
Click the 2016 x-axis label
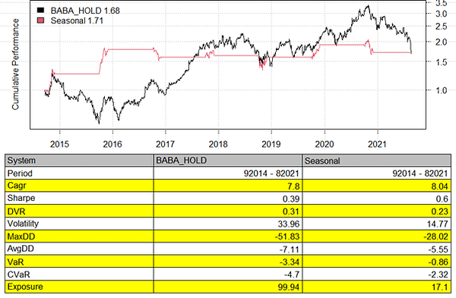pyautogui.click(x=112, y=144)
